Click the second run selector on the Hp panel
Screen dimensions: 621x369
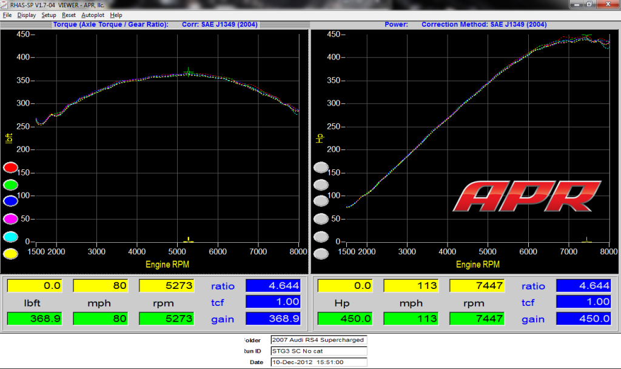[x=321, y=184]
